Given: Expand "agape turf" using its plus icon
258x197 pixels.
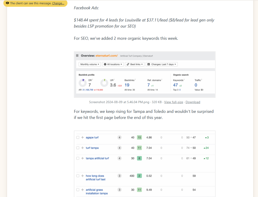Looking at the screenshot, I should coord(82,137).
